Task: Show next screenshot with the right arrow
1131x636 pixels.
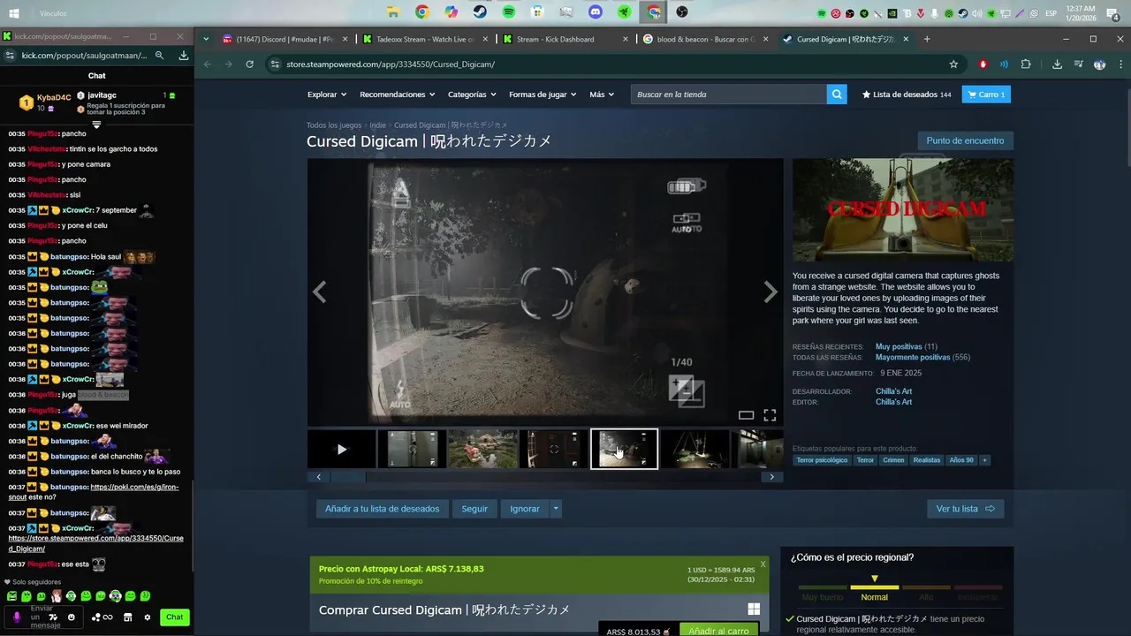Action: (770, 292)
